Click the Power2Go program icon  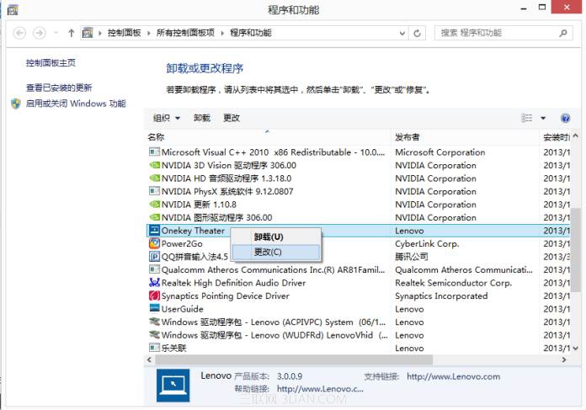tap(154, 243)
